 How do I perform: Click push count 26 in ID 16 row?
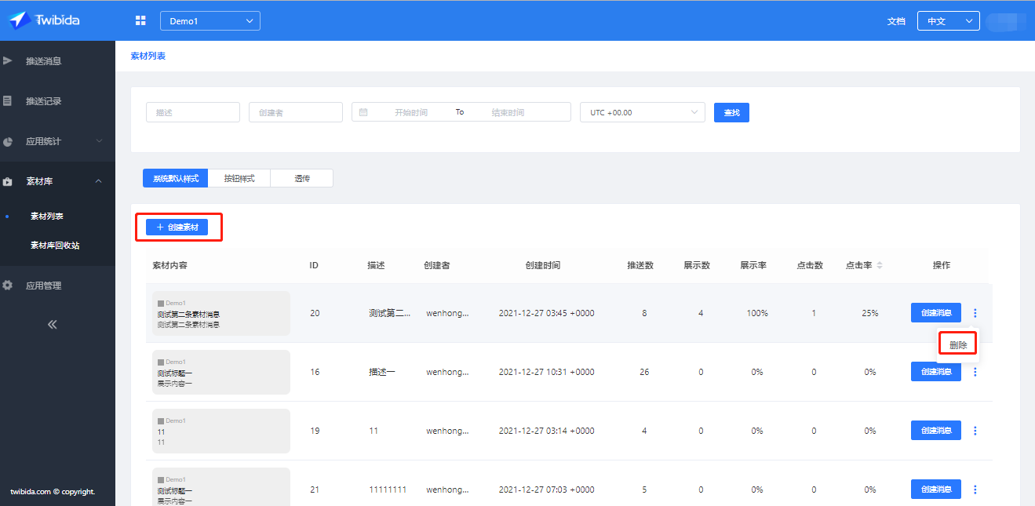click(x=644, y=372)
